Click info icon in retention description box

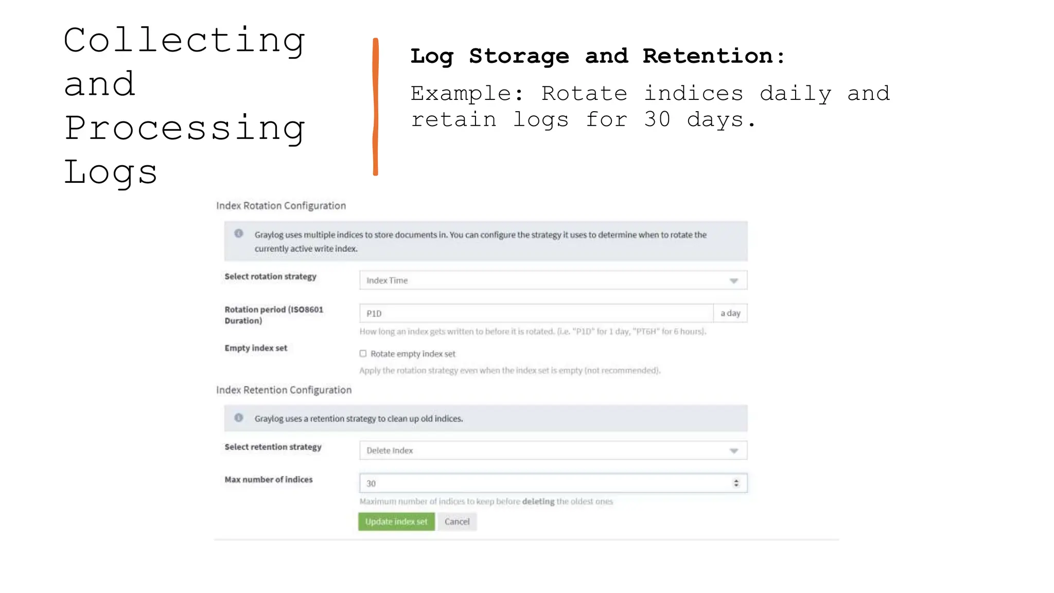pos(239,417)
